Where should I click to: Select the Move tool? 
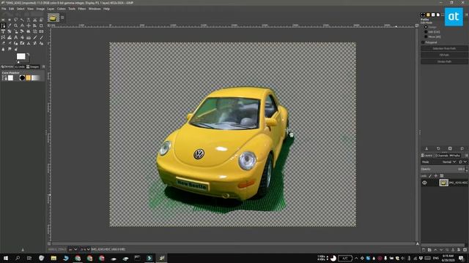[x=29, y=26]
